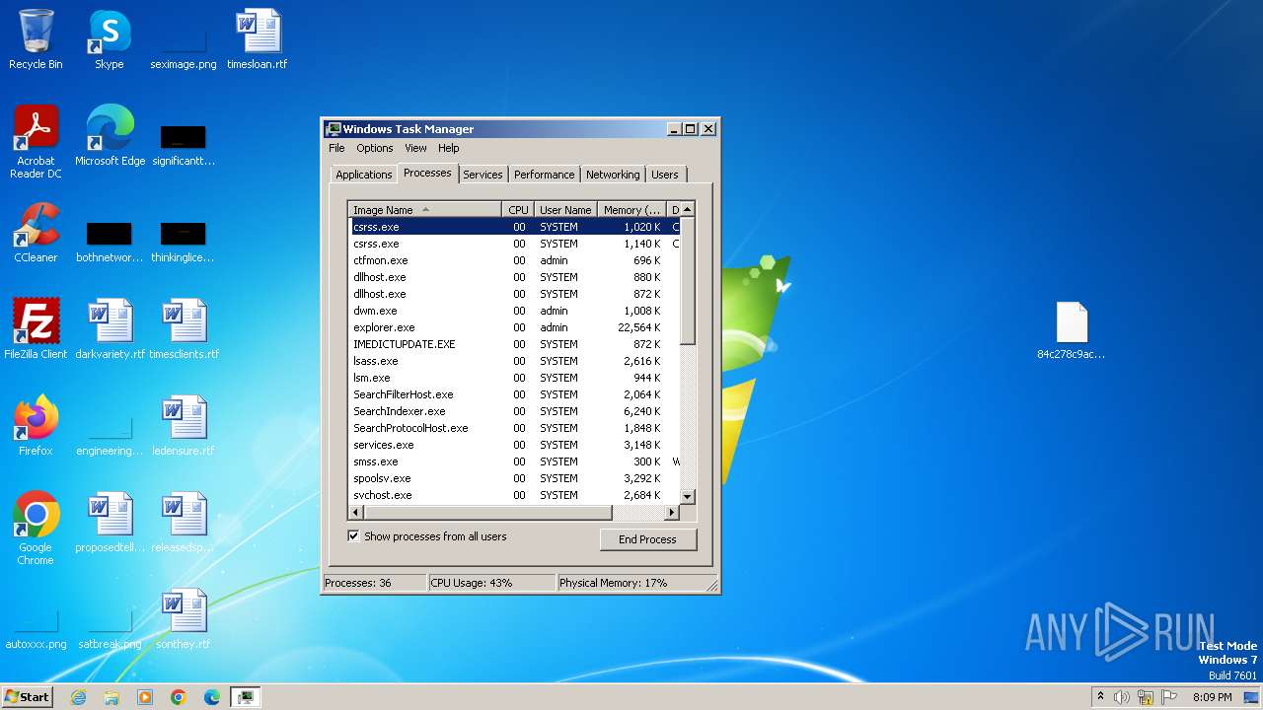The image size is (1263, 710).
Task: Sort processes by Image Name column
Action: 424,209
